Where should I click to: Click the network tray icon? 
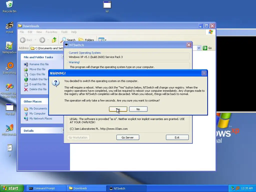(x=233, y=188)
